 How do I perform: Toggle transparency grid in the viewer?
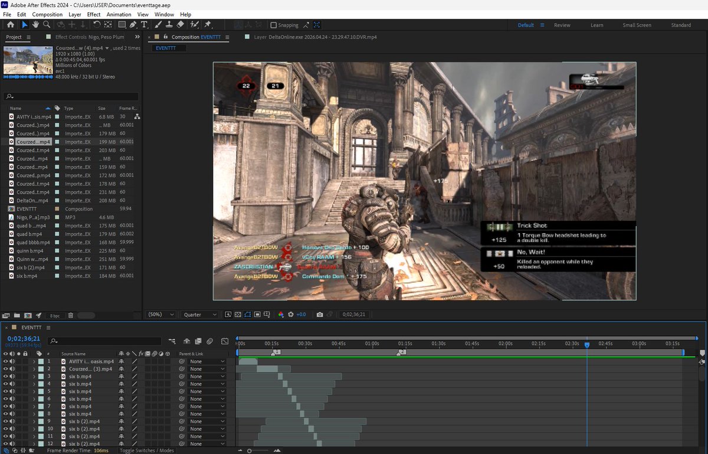click(237, 315)
